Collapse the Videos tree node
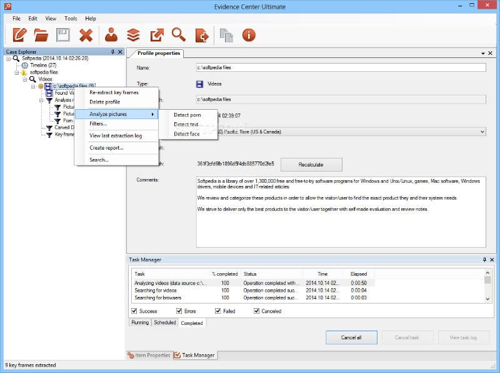This screenshot has width=500, height=373. coord(25,79)
